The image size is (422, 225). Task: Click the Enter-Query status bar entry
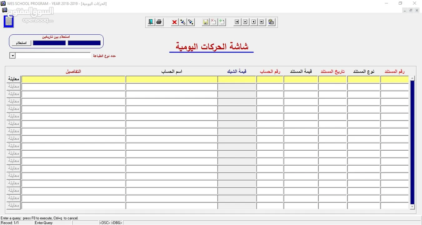[x=44, y=223]
